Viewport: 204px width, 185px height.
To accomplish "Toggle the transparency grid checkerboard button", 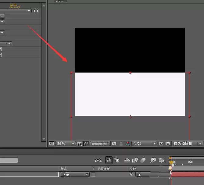I will coord(167,144).
